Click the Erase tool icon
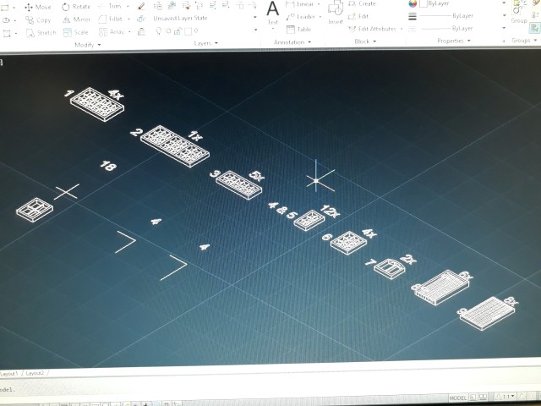The width and height of the screenshot is (541, 406). [x=141, y=6]
